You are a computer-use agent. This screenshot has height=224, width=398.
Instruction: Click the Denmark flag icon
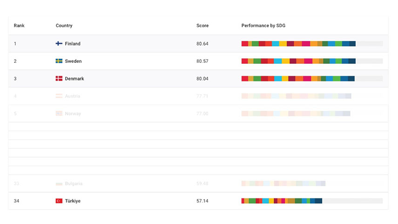pyautogui.click(x=59, y=79)
